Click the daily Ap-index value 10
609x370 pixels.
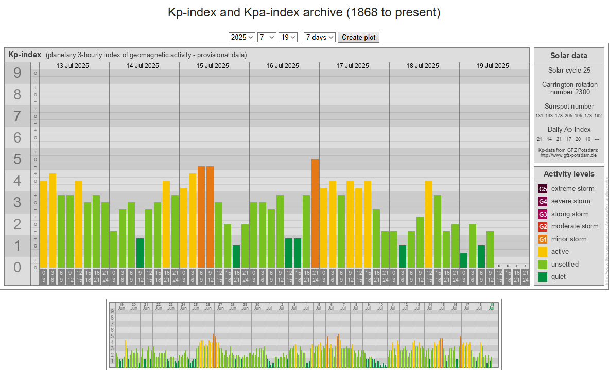coord(588,139)
